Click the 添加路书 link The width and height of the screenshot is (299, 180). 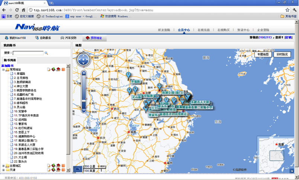[7, 66]
